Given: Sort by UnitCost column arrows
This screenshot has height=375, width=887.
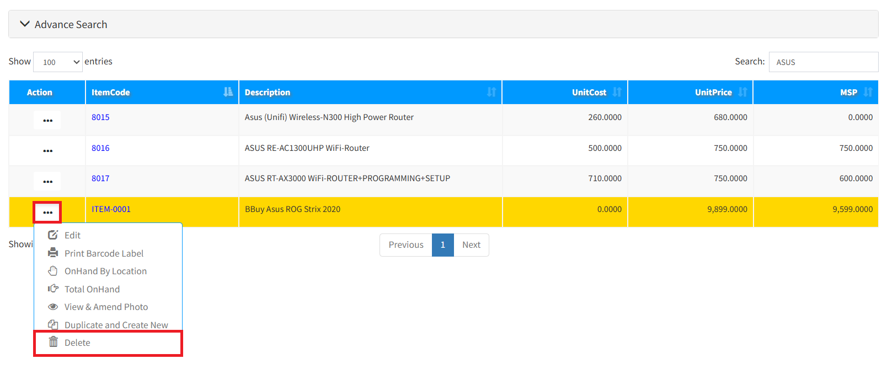Looking at the screenshot, I should pos(617,92).
